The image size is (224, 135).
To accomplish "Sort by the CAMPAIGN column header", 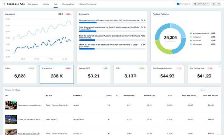I will click(78, 96).
